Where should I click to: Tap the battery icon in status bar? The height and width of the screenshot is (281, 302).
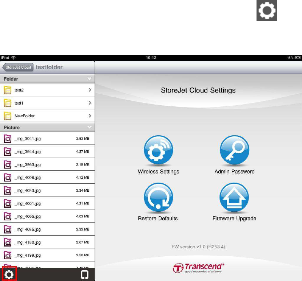[x=298, y=58]
